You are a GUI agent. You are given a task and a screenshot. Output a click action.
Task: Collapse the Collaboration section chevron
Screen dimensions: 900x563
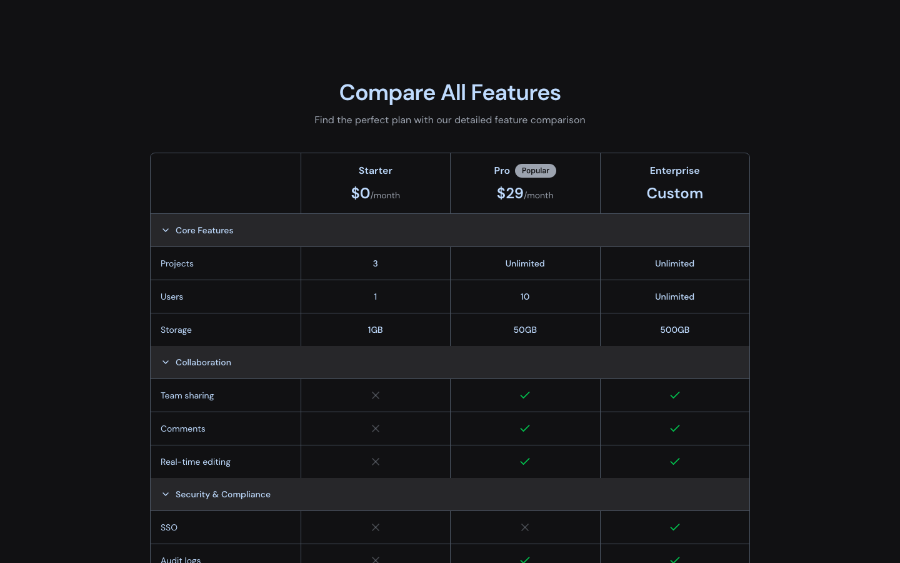point(166,362)
